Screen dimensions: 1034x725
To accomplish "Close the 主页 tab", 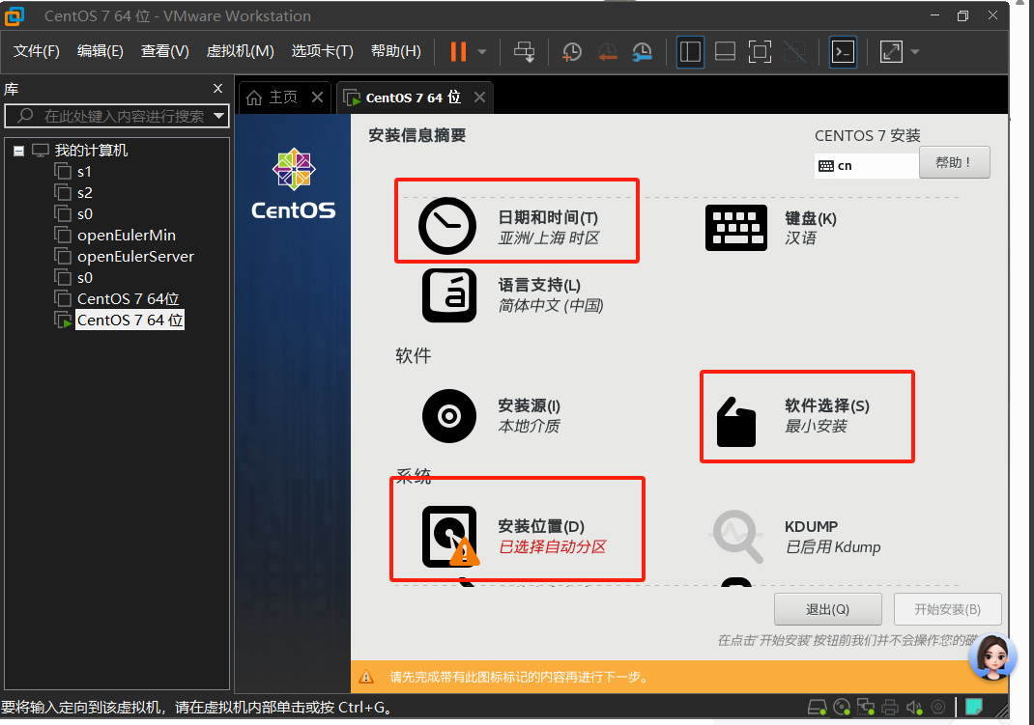I will [x=317, y=98].
